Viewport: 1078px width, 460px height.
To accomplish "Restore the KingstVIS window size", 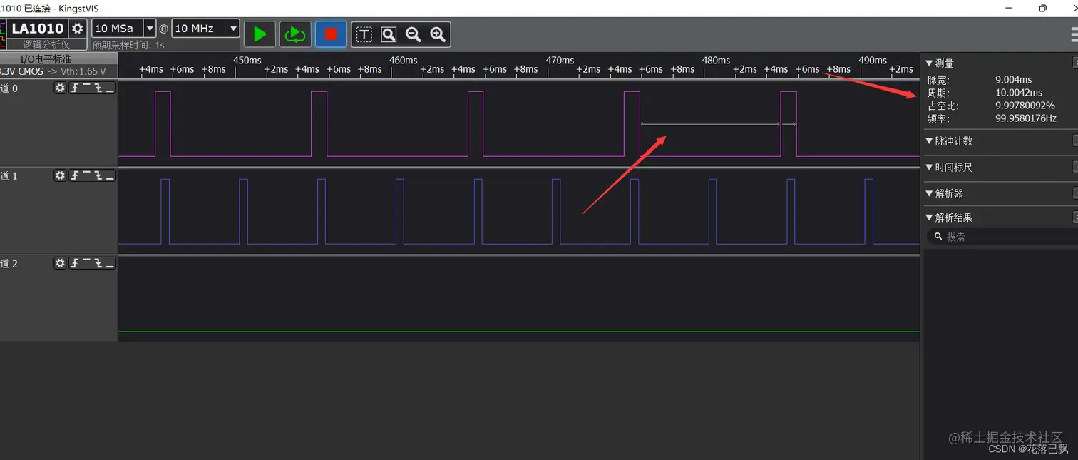I will coord(1043,8).
